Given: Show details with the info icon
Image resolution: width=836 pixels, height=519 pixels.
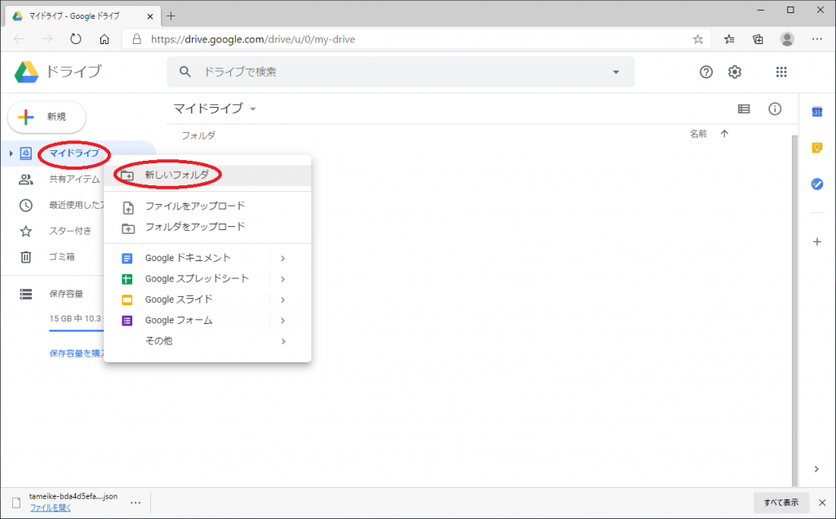Looking at the screenshot, I should 775,109.
